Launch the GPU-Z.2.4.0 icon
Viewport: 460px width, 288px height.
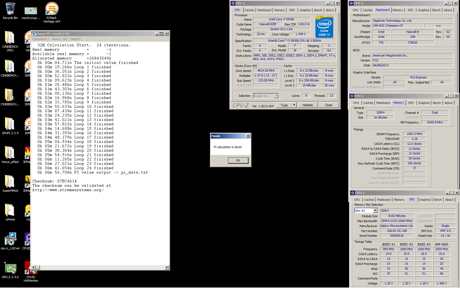[x=10, y=270]
